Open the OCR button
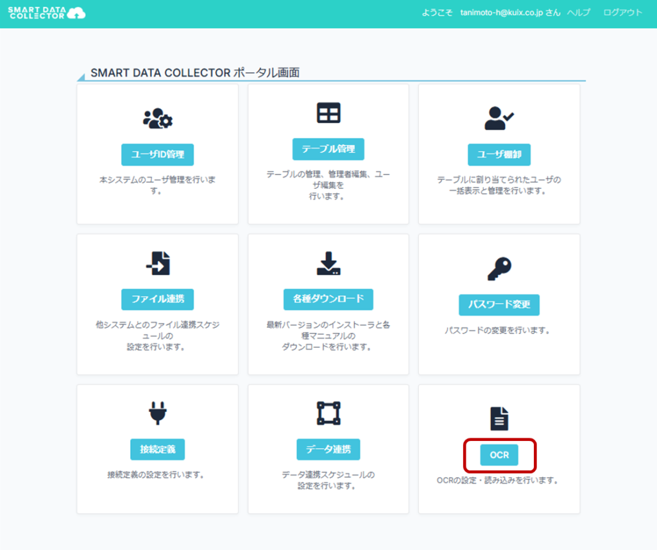The height and width of the screenshot is (550, 657). (x=499, y=455)
